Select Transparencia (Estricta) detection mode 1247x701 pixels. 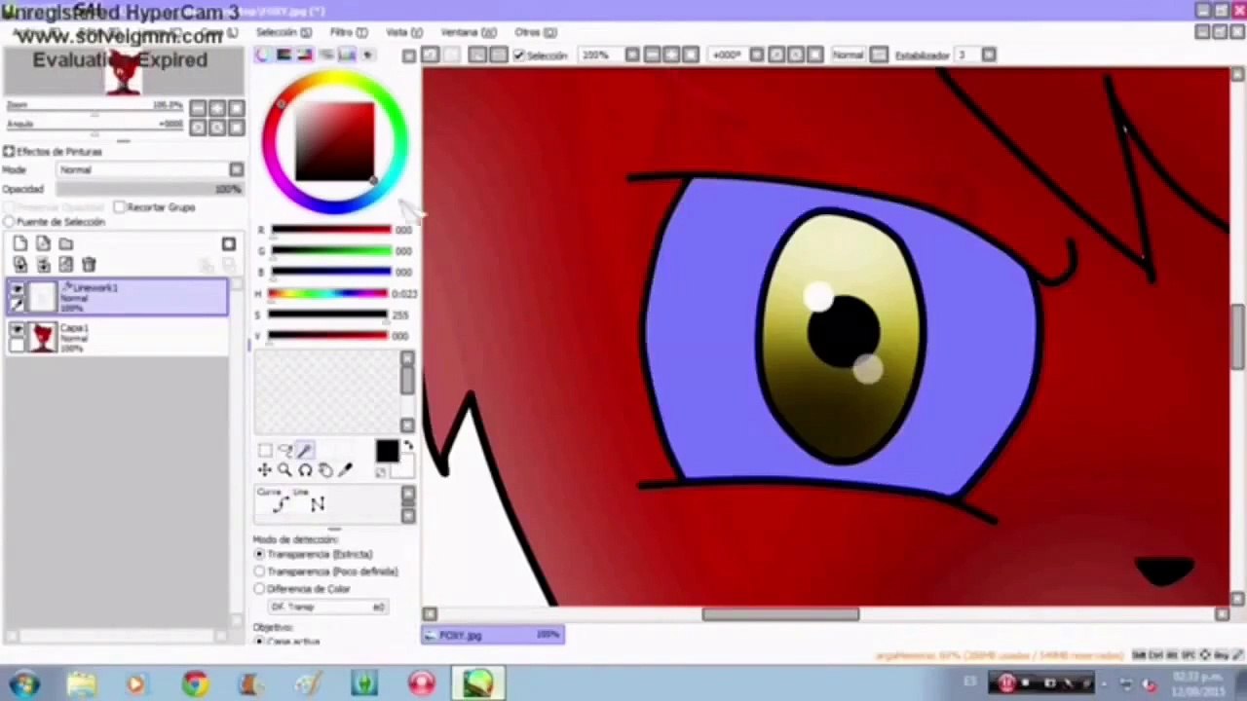tap(259, 554)
